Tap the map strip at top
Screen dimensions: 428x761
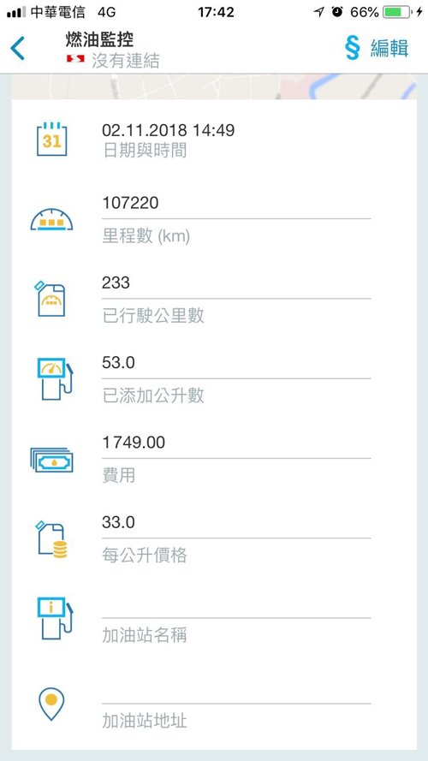[x=214, y=86]
